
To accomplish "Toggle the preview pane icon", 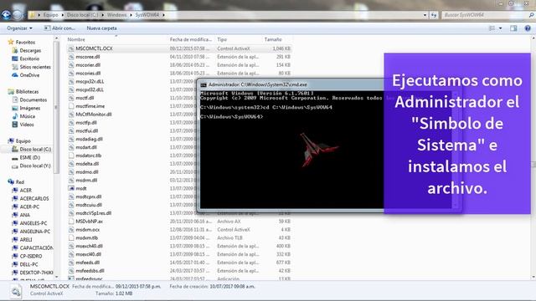I will [x=513, y=28].
